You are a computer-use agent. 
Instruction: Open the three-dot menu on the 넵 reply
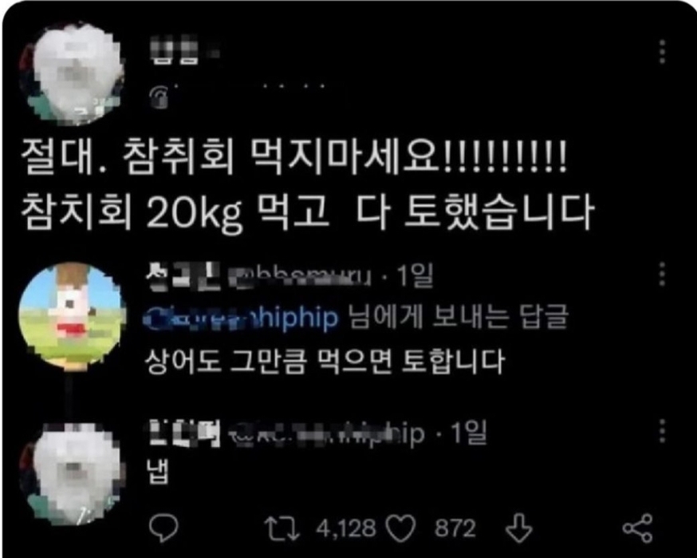coord(663,431)
